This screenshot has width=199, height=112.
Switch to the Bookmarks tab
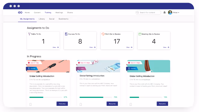[63, 19]
